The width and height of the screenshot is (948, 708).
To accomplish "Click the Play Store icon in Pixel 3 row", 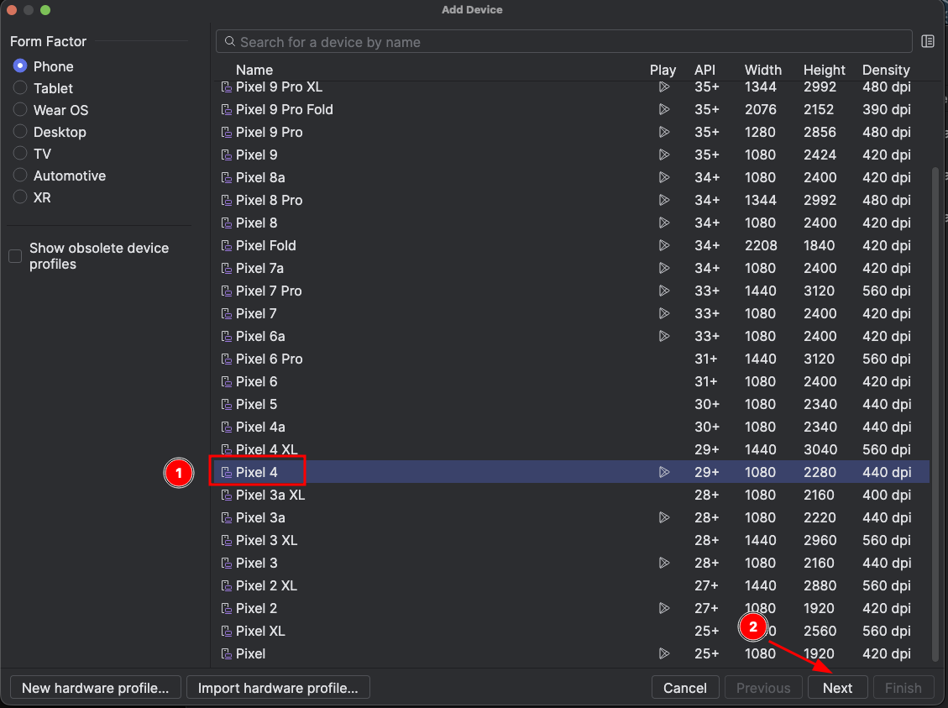I will pos(664,563).
